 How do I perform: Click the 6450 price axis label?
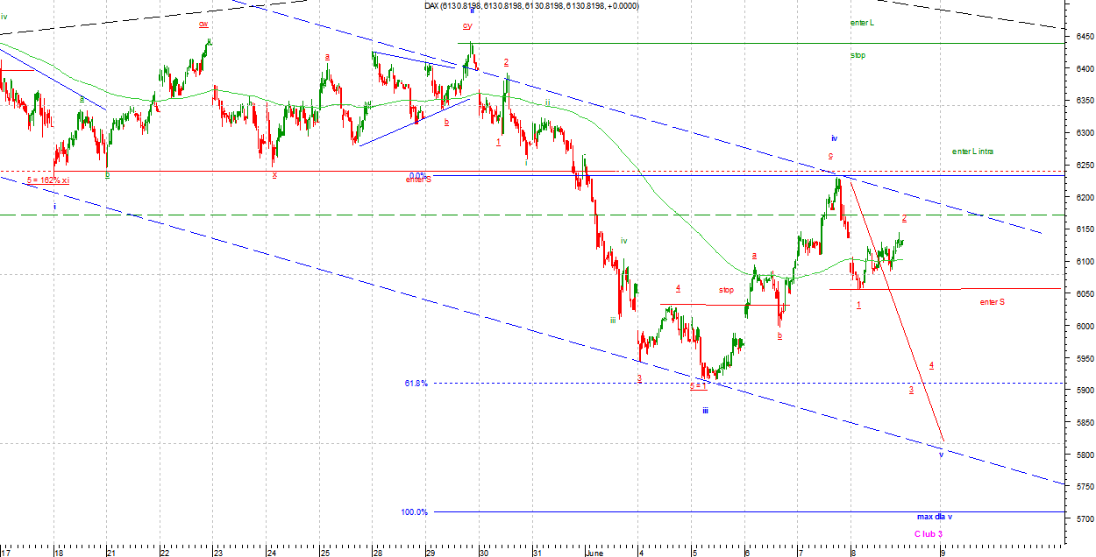pyautogui.click(x=1082, y=37)
